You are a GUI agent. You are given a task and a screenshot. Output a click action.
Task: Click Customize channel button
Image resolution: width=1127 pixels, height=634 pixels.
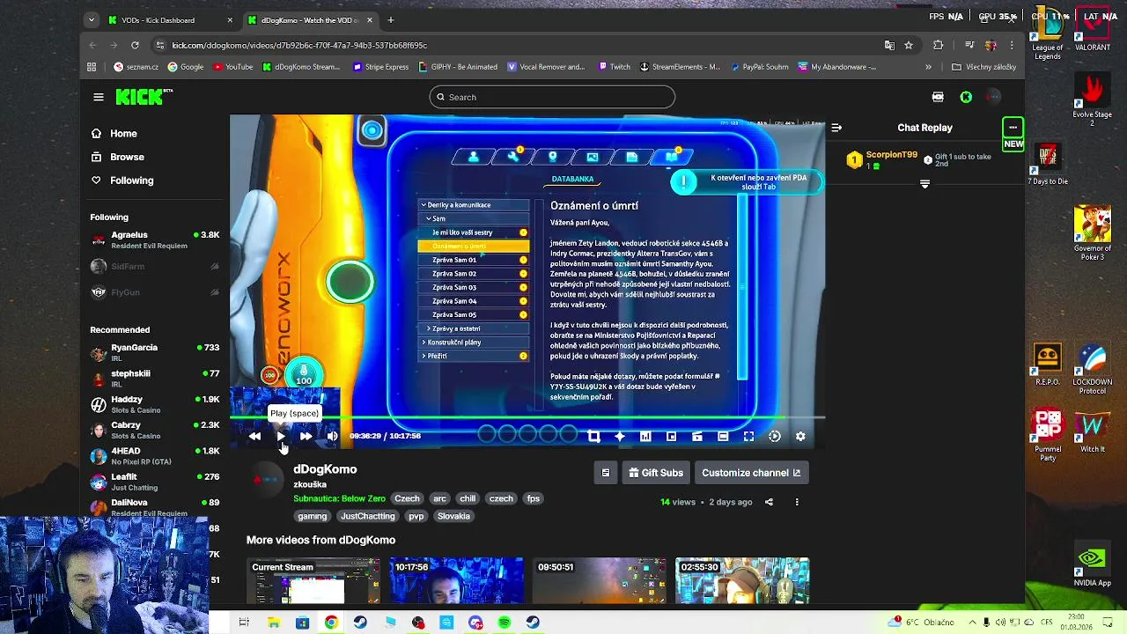pyautogui.click(x=751, y=473)
